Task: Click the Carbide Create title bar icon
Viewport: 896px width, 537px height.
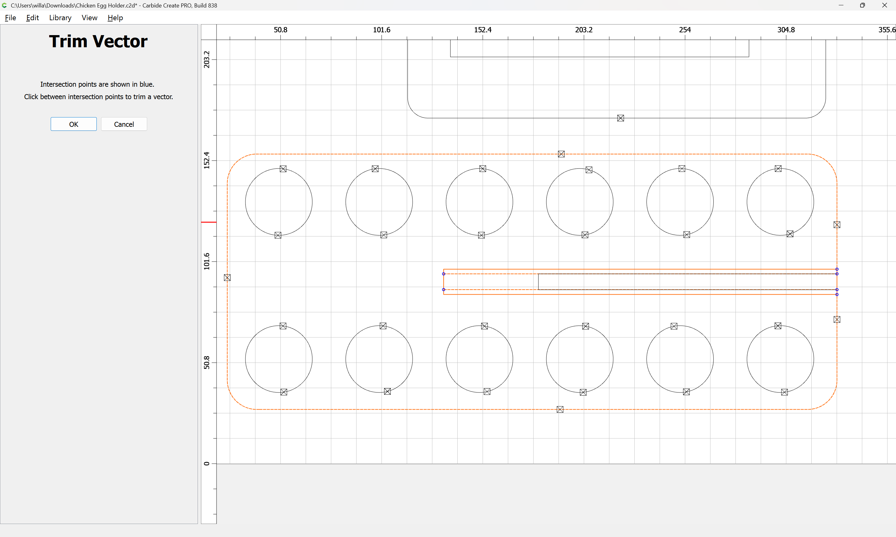Action: tap(4, 5)
